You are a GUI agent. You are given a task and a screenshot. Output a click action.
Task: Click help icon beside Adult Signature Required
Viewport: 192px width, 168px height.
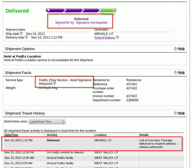click(54, 83)
